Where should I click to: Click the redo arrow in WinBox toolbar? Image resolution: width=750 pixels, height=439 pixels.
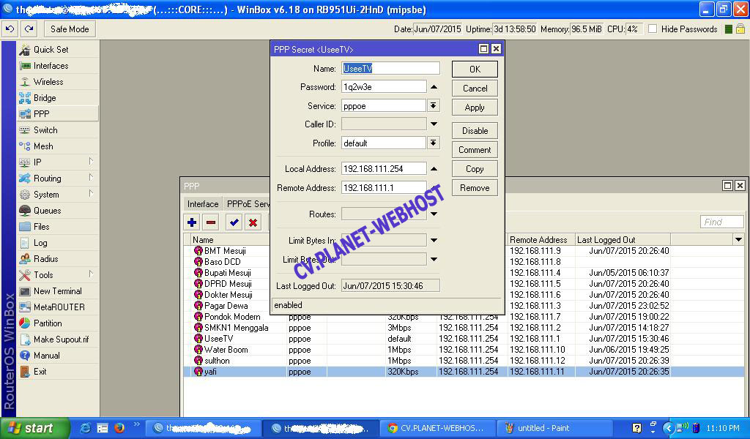pyautogui.click(x=29, y=29)
